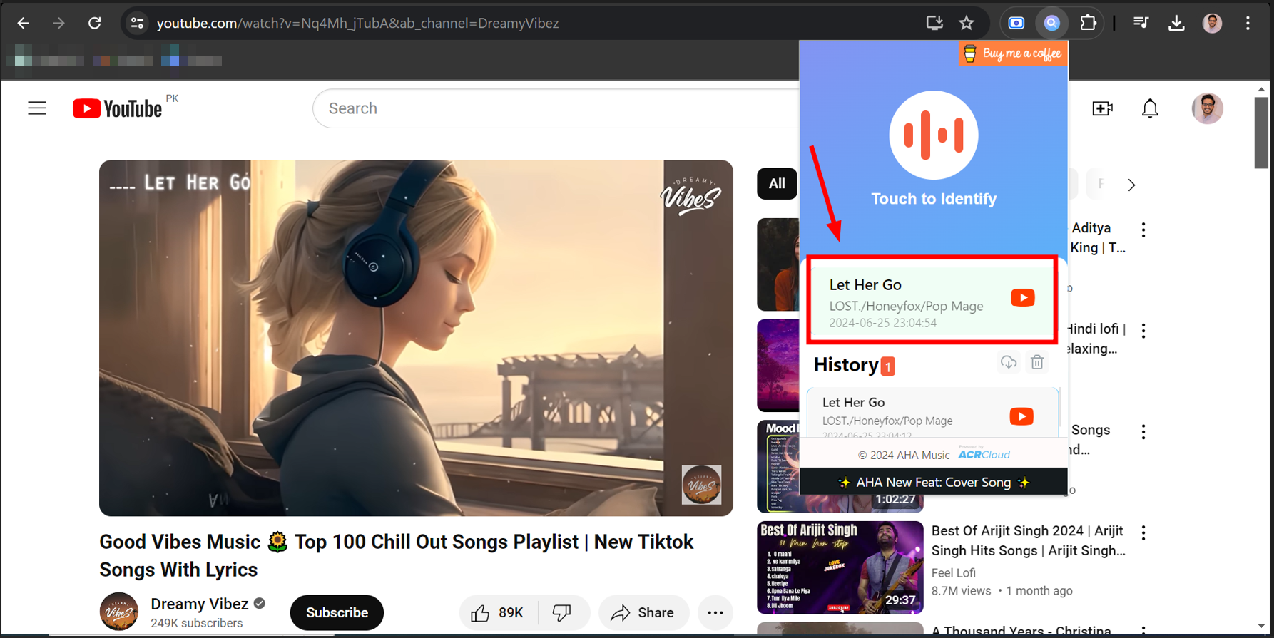Export history with cloud download icon
Image resolution: width=1274 pixels, height=638 pixels.
pyautogui.click(x=1008, y=362)
